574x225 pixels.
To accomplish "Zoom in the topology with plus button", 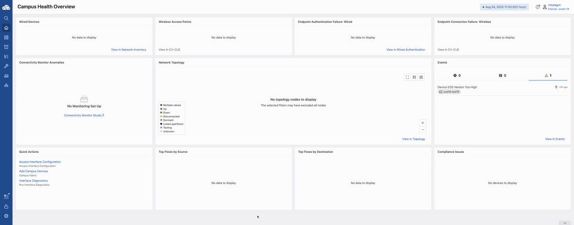I will pyautogui.click(x=423, y=123).
